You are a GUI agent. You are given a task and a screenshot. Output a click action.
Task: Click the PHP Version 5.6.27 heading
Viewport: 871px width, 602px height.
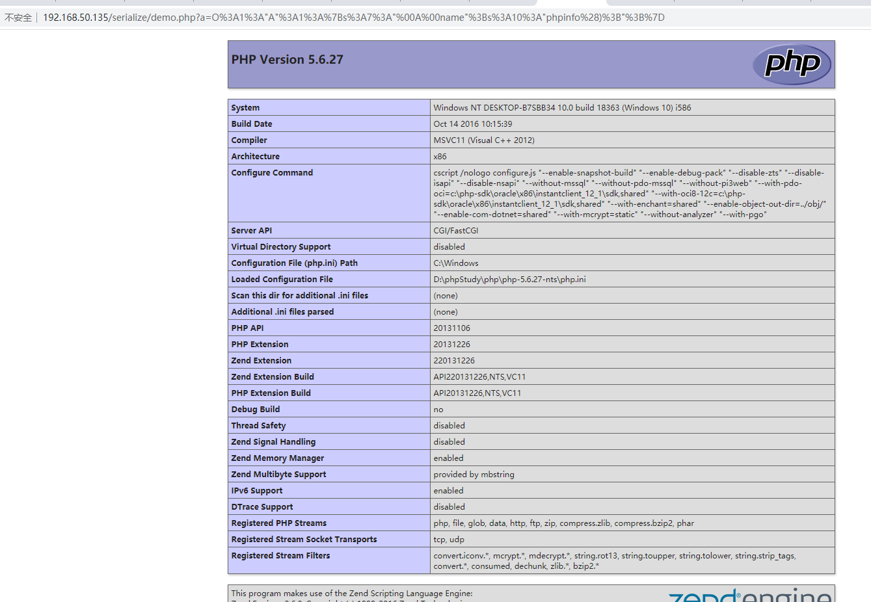[x=288, y=59]
